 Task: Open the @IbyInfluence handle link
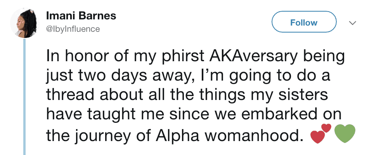click(73, 29)
